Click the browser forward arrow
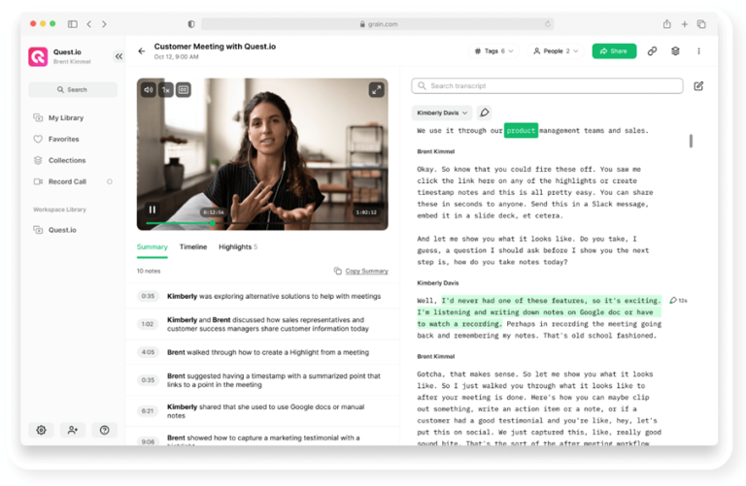Viewport: 746px width, 486px height. click(104, 23)
